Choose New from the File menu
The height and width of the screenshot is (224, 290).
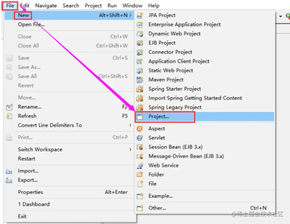click(x=69, y=15)
